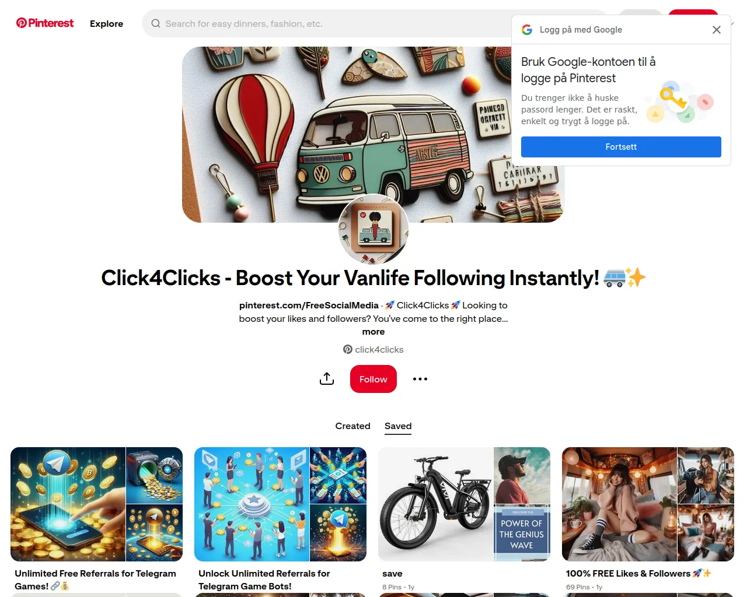Screen dimensions: 747x597
Task: Expand the profile description with more
Action: (373, 332)
